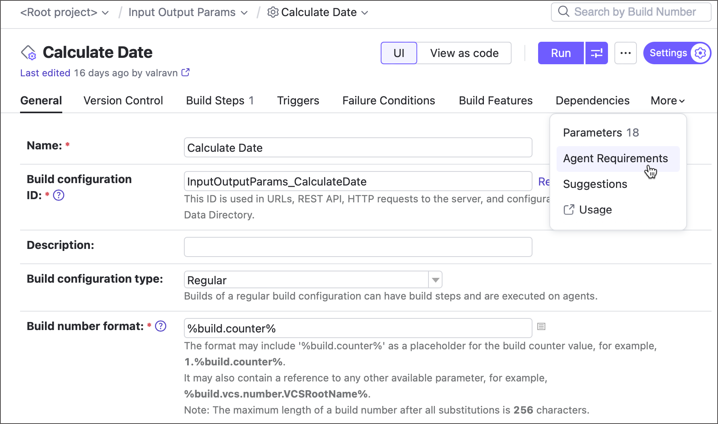Click the Usage external link icon
718x424 pixels.
569,209
